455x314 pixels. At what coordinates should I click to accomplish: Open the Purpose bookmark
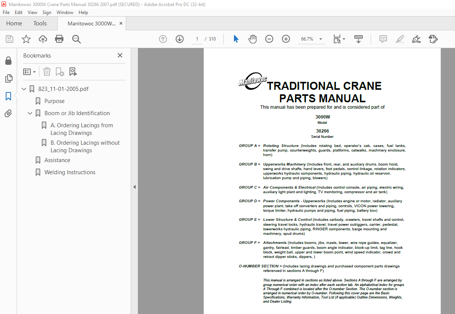click(54, 101)
